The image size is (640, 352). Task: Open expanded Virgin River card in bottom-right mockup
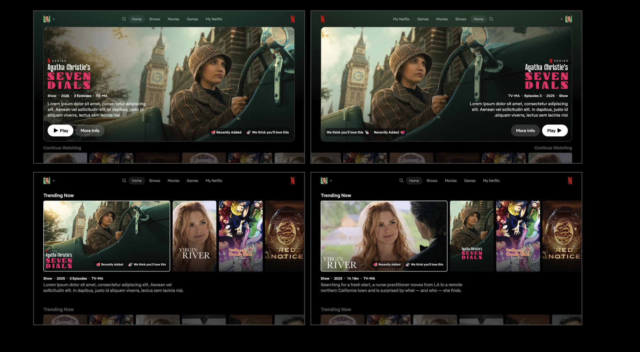click(x=384, y=236)
